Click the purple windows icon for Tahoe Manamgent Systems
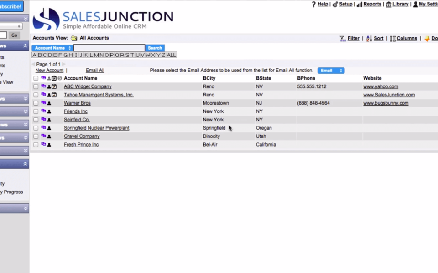 [43, 95]
